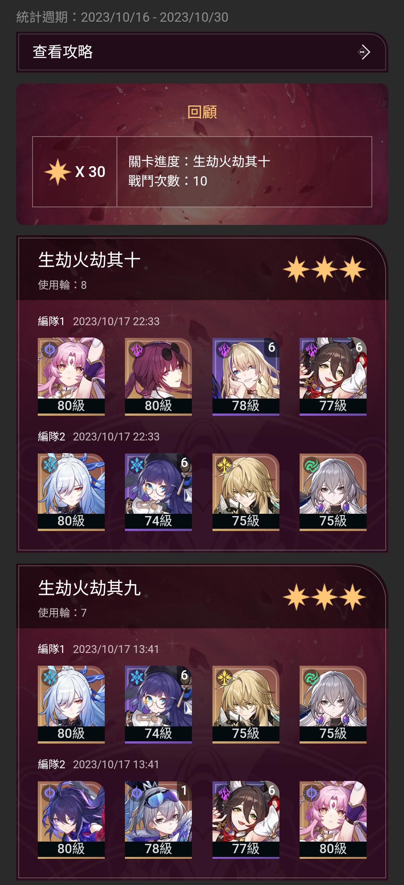Click the wind element icon on the level 75 silver-haired portrait in 其十
This screenshot has width=404, height=885.
[x=311, y=465]
